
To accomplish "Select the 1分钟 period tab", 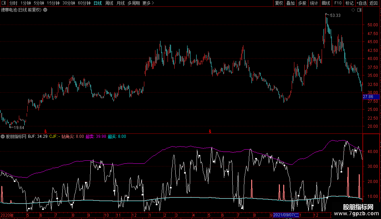I will pos(26,3).
